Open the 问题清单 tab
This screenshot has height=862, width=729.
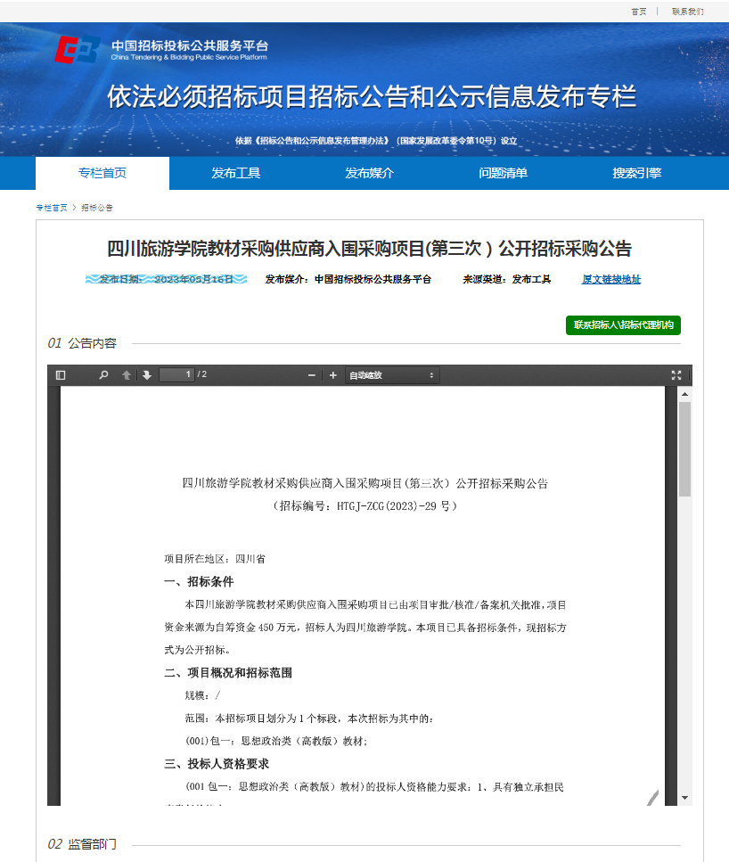tap(503, 173)
